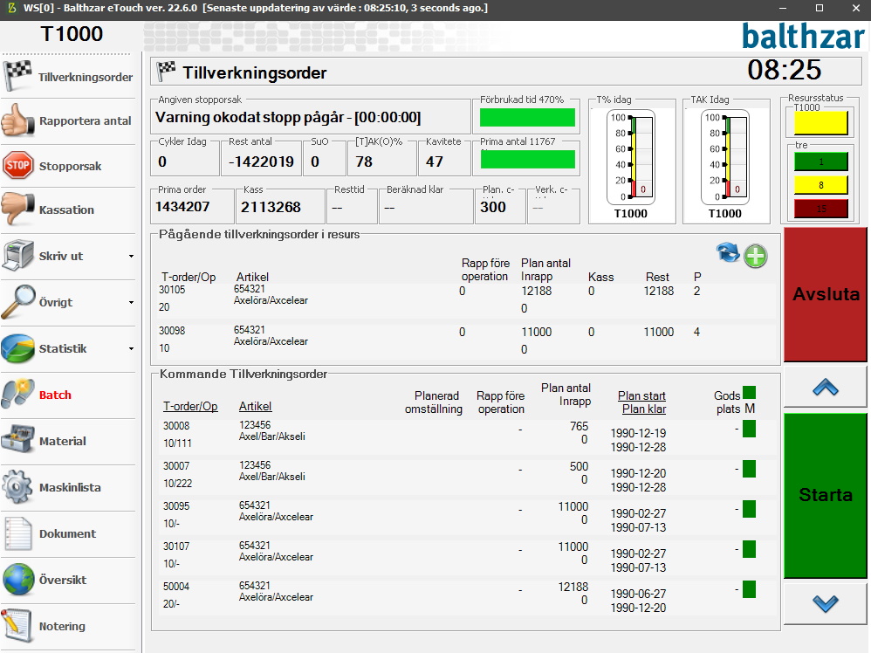Click the checkered flag in Tillverkningsorder header

click(x=166, y=71)
